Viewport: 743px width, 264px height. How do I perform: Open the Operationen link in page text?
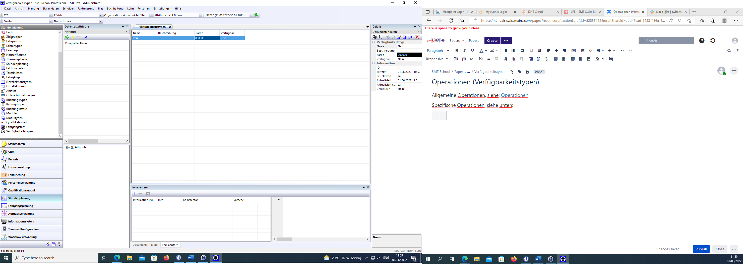coord(514,95)
